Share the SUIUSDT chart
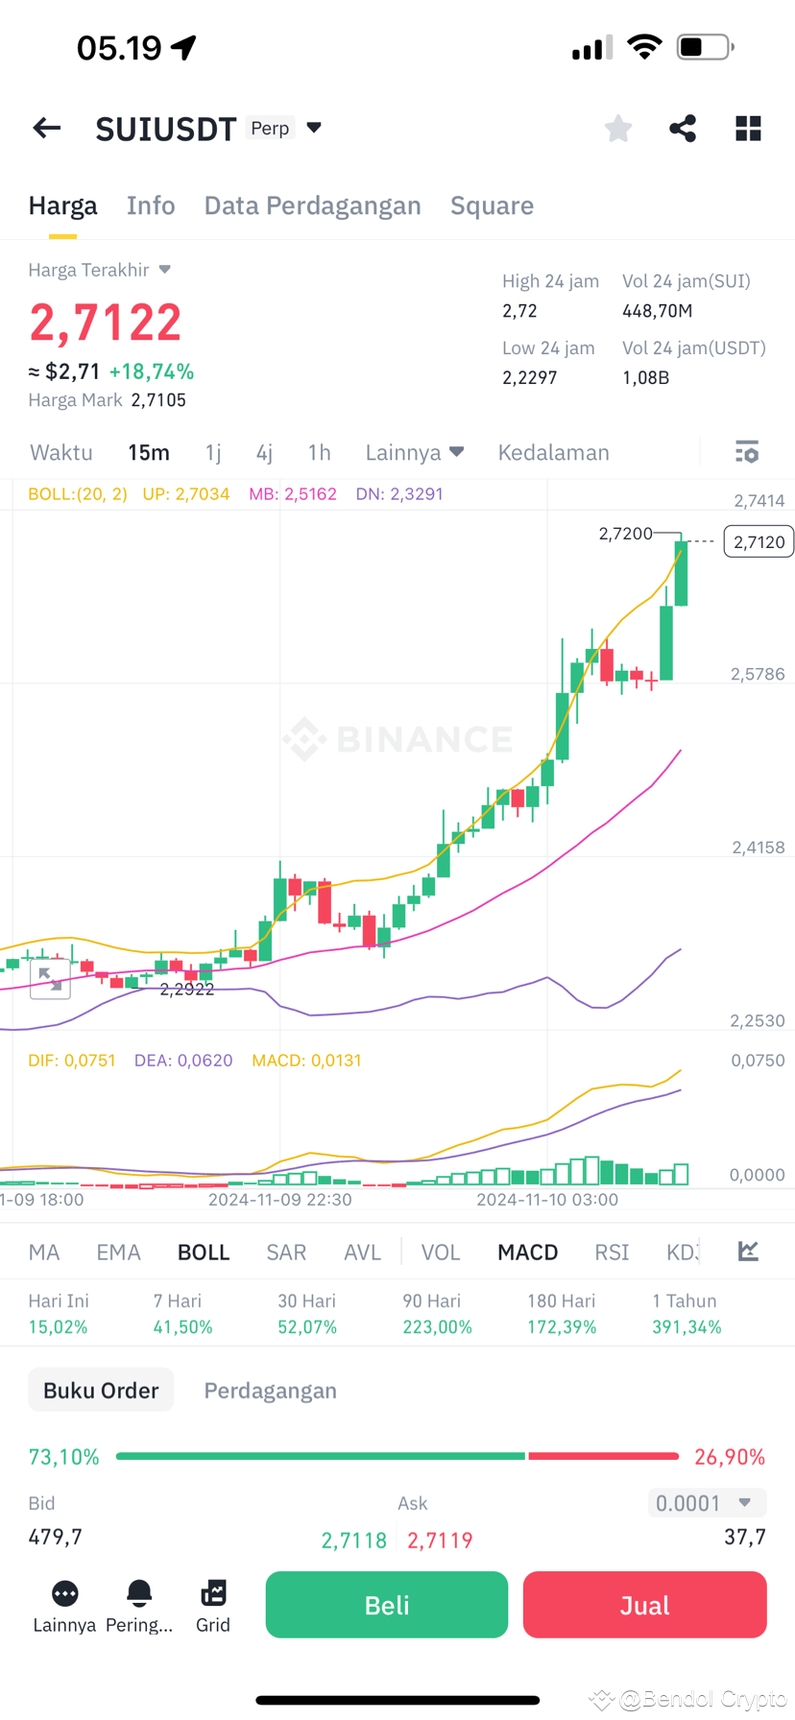 tap(683, 128)
